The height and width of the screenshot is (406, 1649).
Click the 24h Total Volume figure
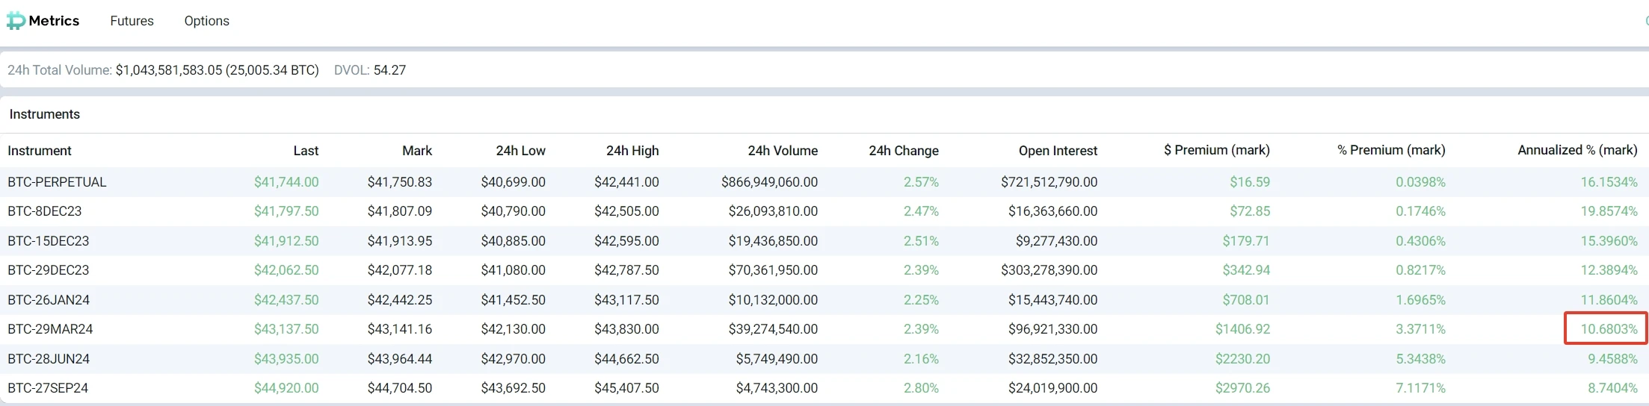[x=217, y=70]
